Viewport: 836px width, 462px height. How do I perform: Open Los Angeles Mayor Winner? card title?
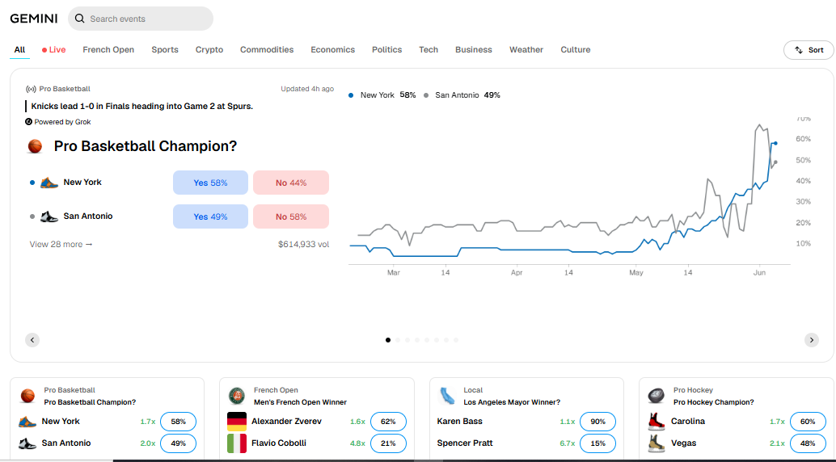512,402
